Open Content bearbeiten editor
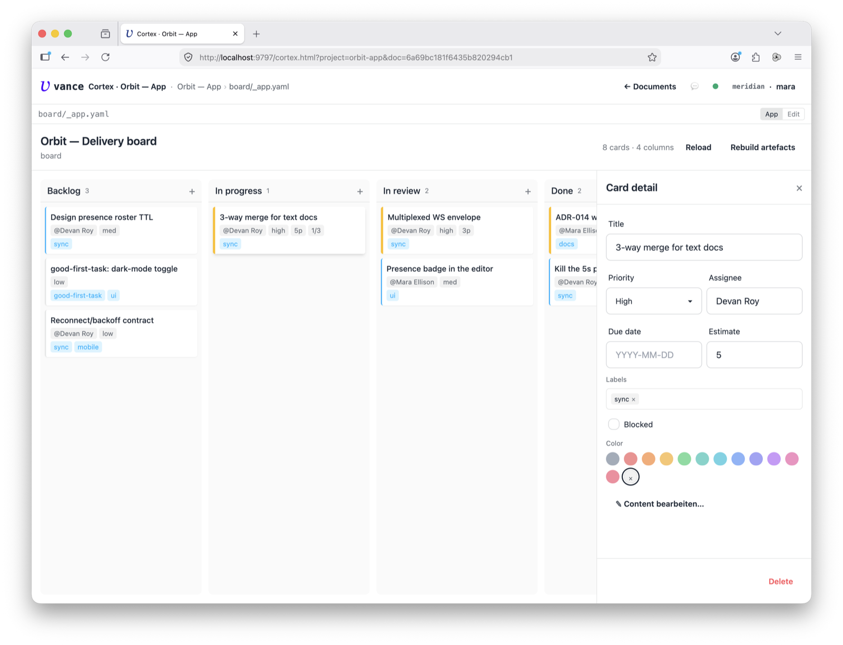Image resolution: width=843 pixels, height=645 pixels. click(660, 504)
